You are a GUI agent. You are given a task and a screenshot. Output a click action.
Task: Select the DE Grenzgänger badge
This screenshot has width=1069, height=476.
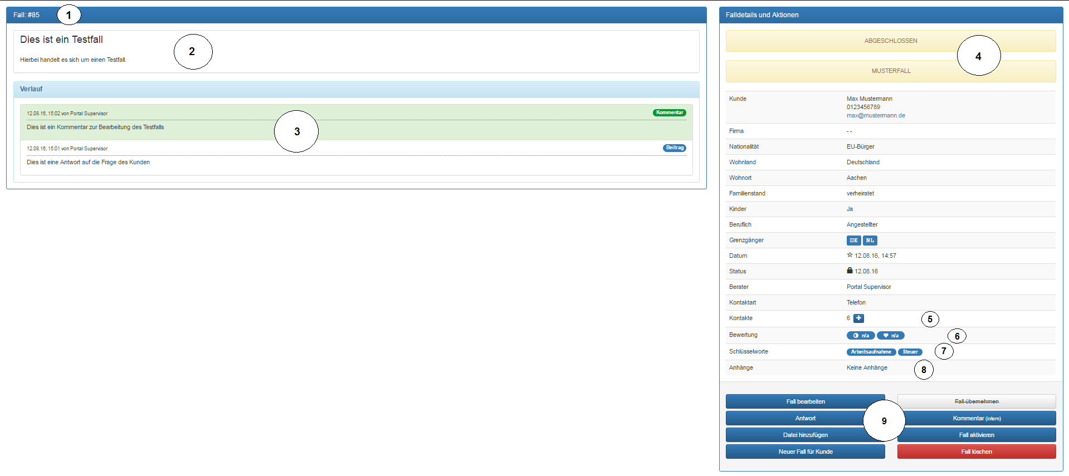(x=853, y=241)
